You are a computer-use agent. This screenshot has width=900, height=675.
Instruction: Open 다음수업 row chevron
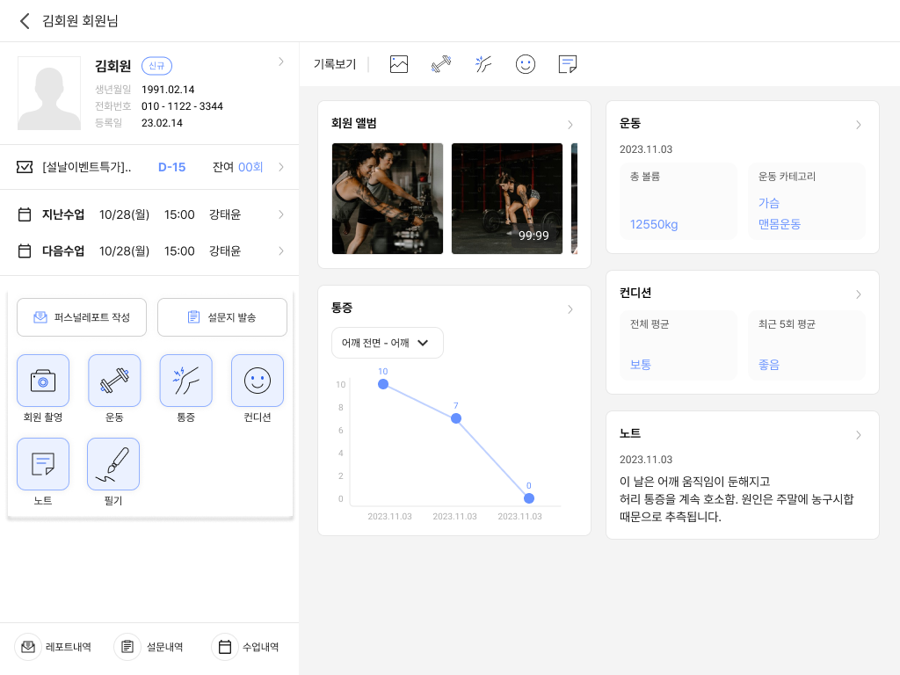[280, 250]
